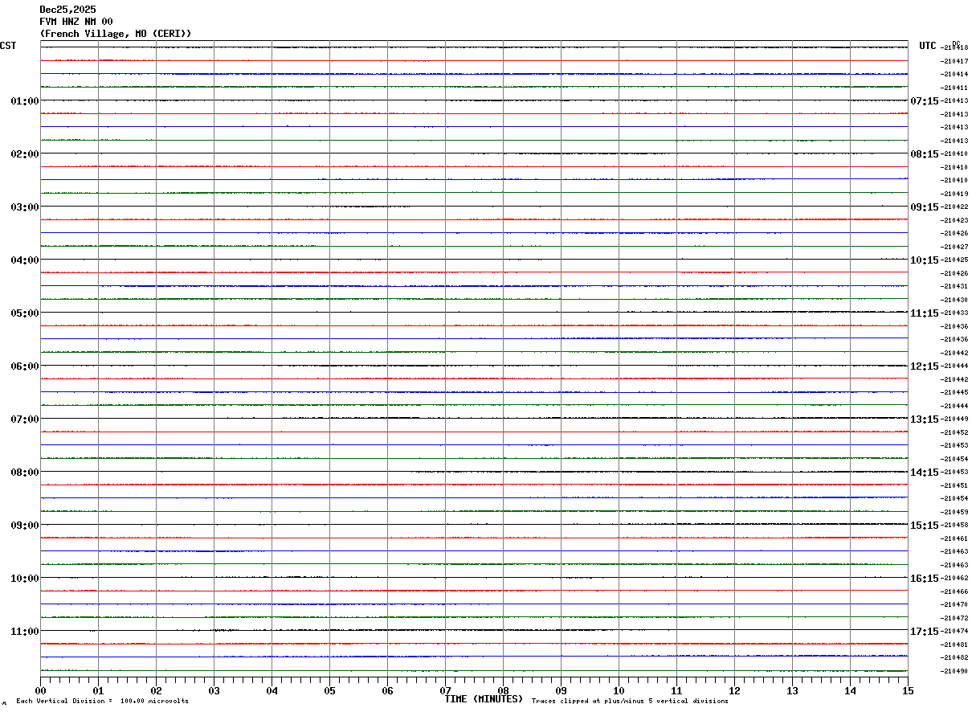Click the DC offset value -210461

click(x=954, y=538)
